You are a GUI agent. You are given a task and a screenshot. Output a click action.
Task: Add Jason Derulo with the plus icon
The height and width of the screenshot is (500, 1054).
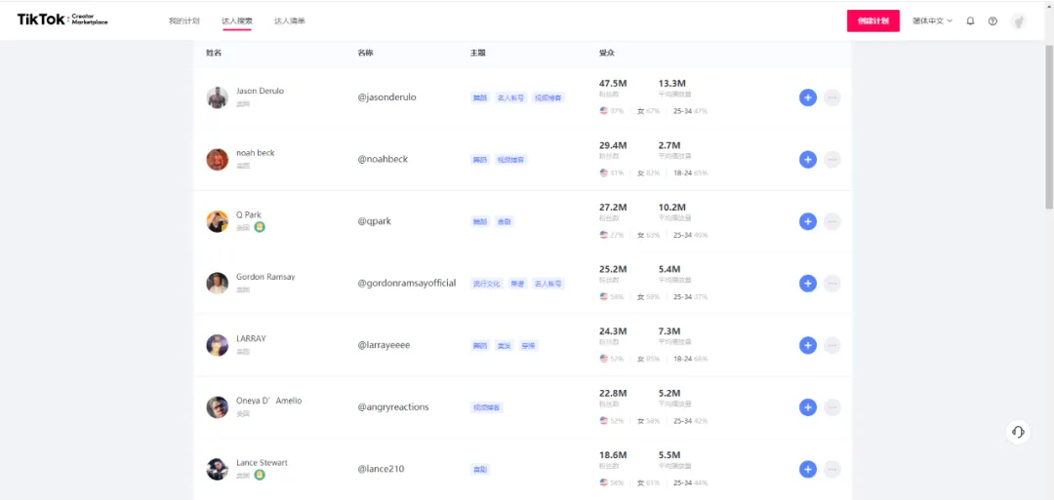[808, 97]
